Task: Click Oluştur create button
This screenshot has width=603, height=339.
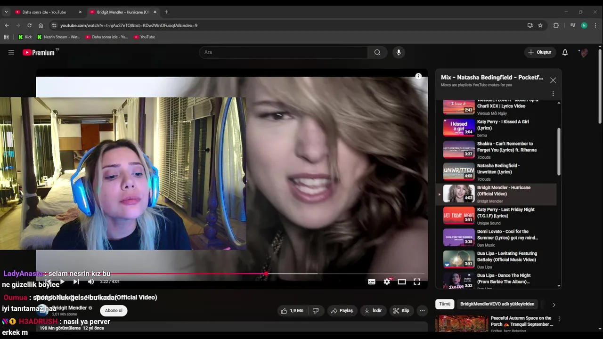Action: coord(539,52)
